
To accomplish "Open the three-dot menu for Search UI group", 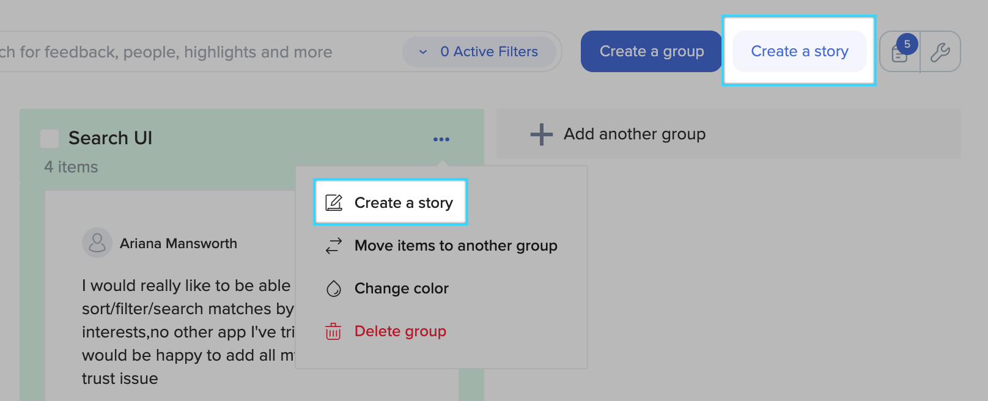I will 441,139.
